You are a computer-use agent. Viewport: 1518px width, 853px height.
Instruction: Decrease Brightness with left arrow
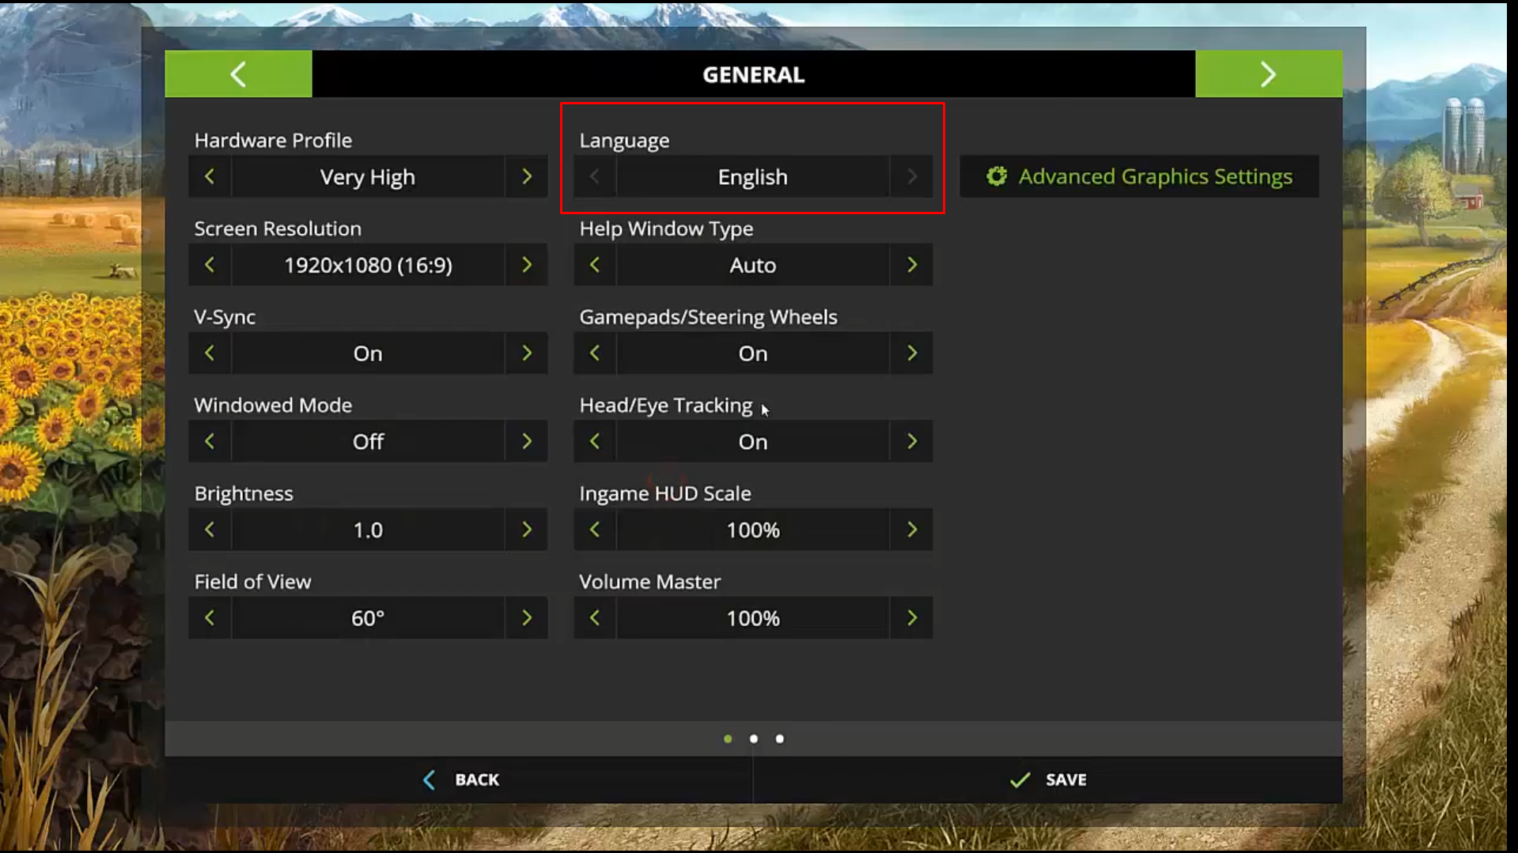click(210, 530)
